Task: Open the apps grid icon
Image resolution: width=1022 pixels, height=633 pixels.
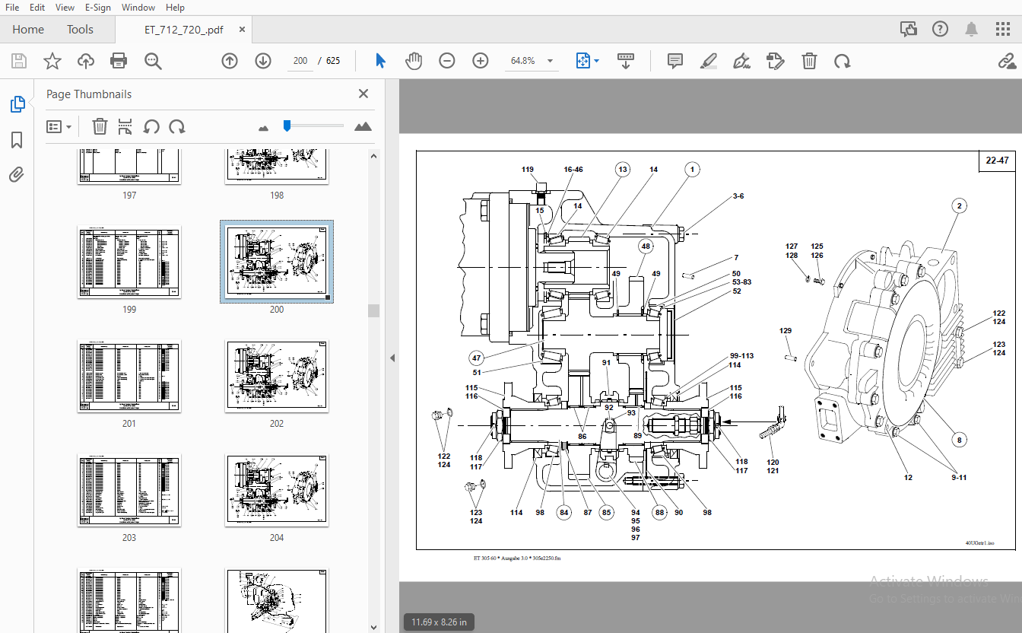Action: [1003, 29]
